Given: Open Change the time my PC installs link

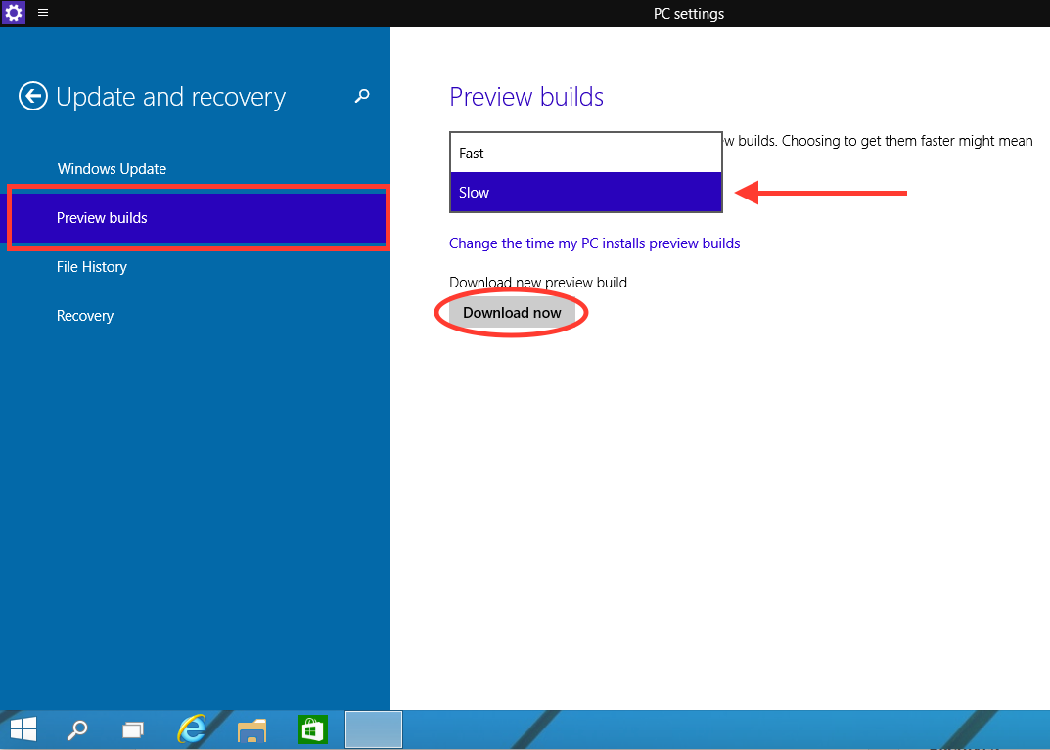Looking at the screenshot, I should tap(595, 243).
